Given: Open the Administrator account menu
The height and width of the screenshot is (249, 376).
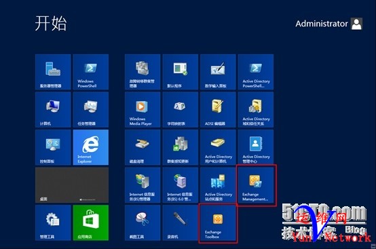Looking at the screenshot, I should pyautogui.click(x=328, y=24).
